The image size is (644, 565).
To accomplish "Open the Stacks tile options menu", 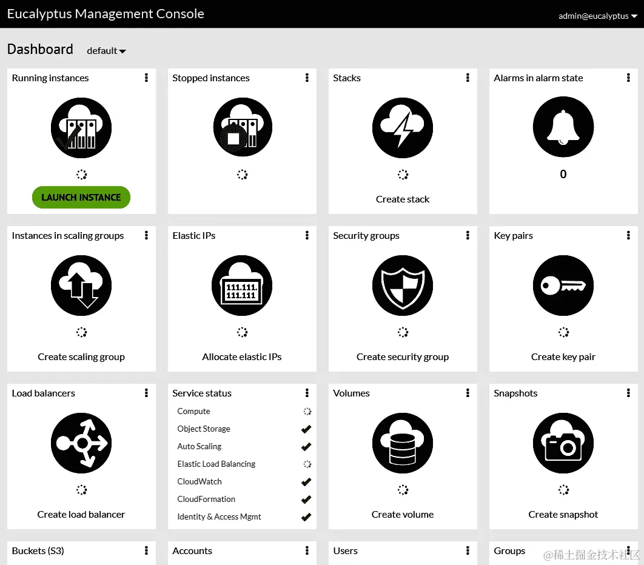I will pyautogui.click(x=468, y=78).
